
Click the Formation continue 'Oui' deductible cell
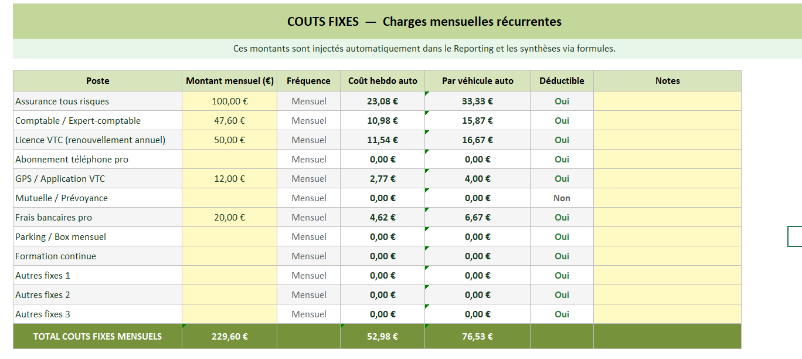point(562,256)
